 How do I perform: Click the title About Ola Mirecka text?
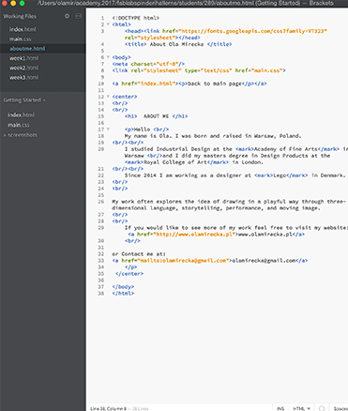(178, 44)
